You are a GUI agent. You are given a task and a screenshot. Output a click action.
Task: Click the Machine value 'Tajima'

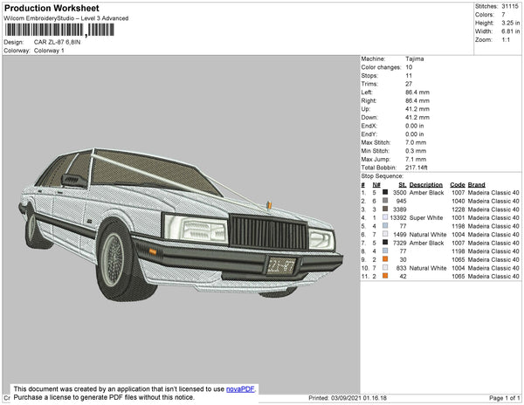(414, 58)
